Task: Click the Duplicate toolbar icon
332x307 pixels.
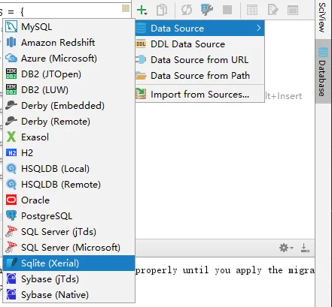Action: click(162, 10)
